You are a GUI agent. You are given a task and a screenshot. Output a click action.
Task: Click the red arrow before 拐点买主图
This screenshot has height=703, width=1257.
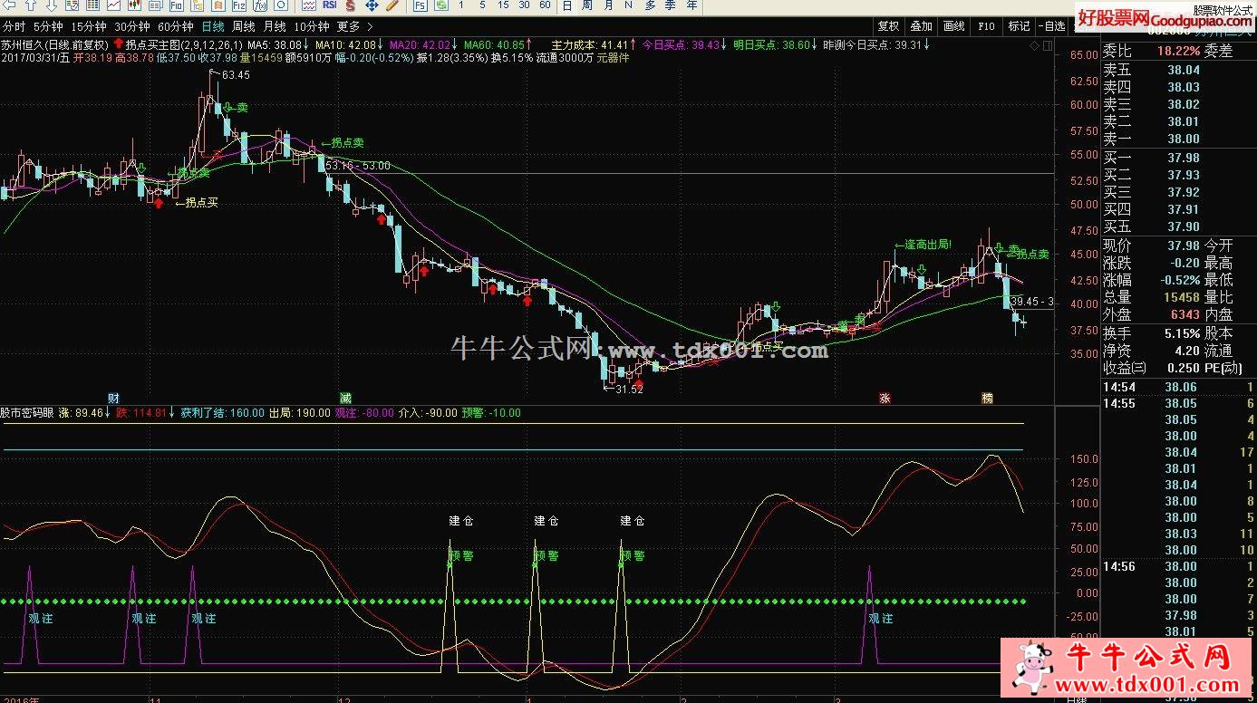(118, 43)
